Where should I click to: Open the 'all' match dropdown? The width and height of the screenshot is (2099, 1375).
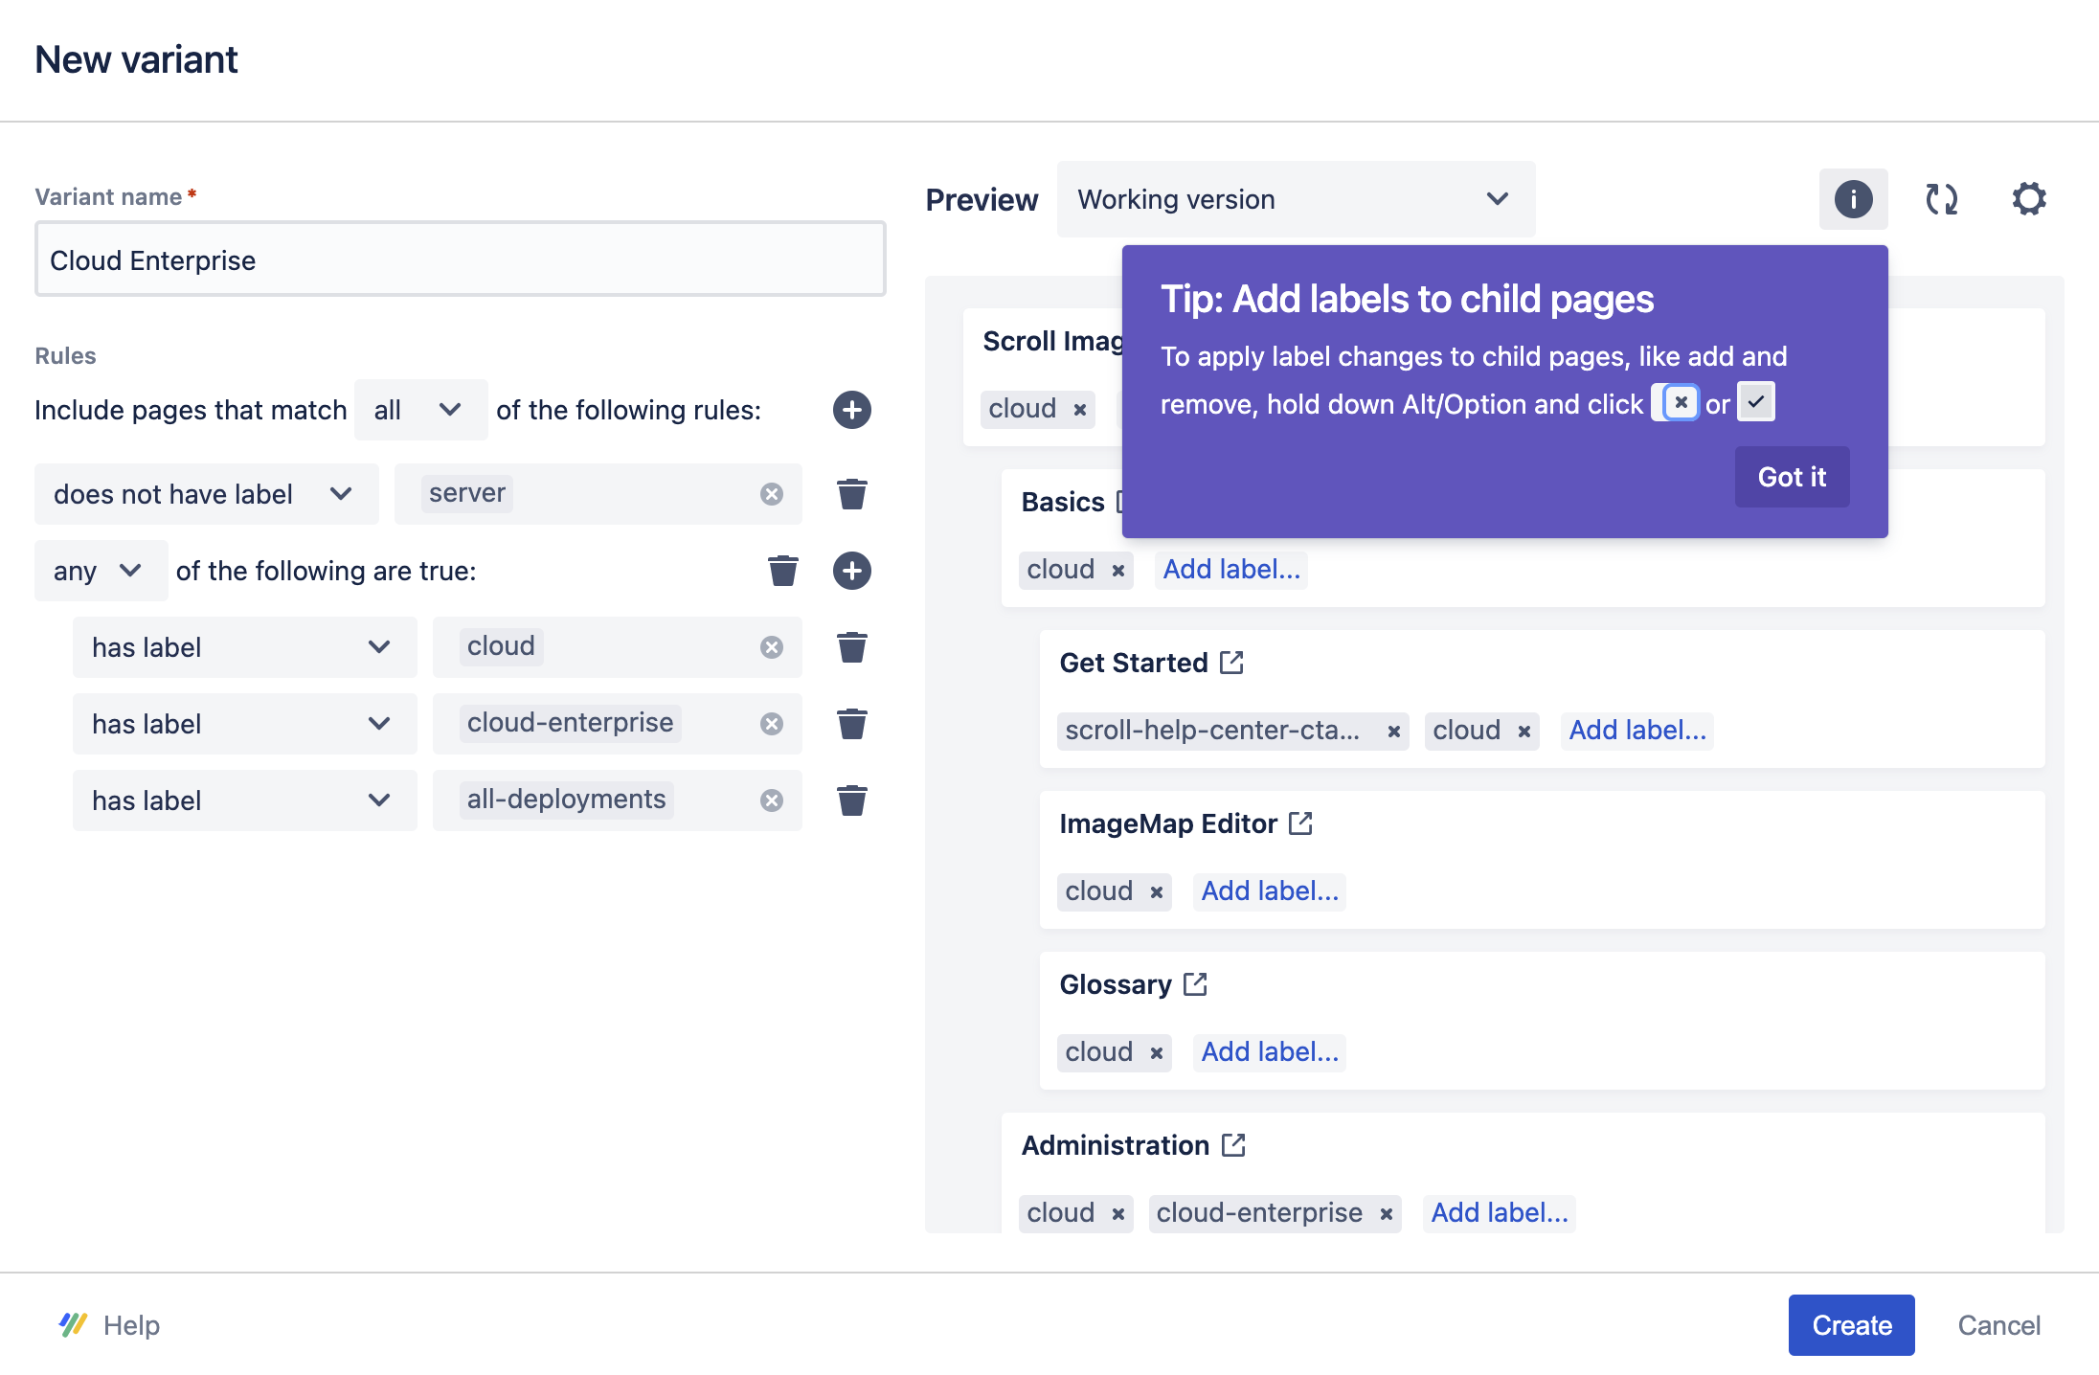419,410
